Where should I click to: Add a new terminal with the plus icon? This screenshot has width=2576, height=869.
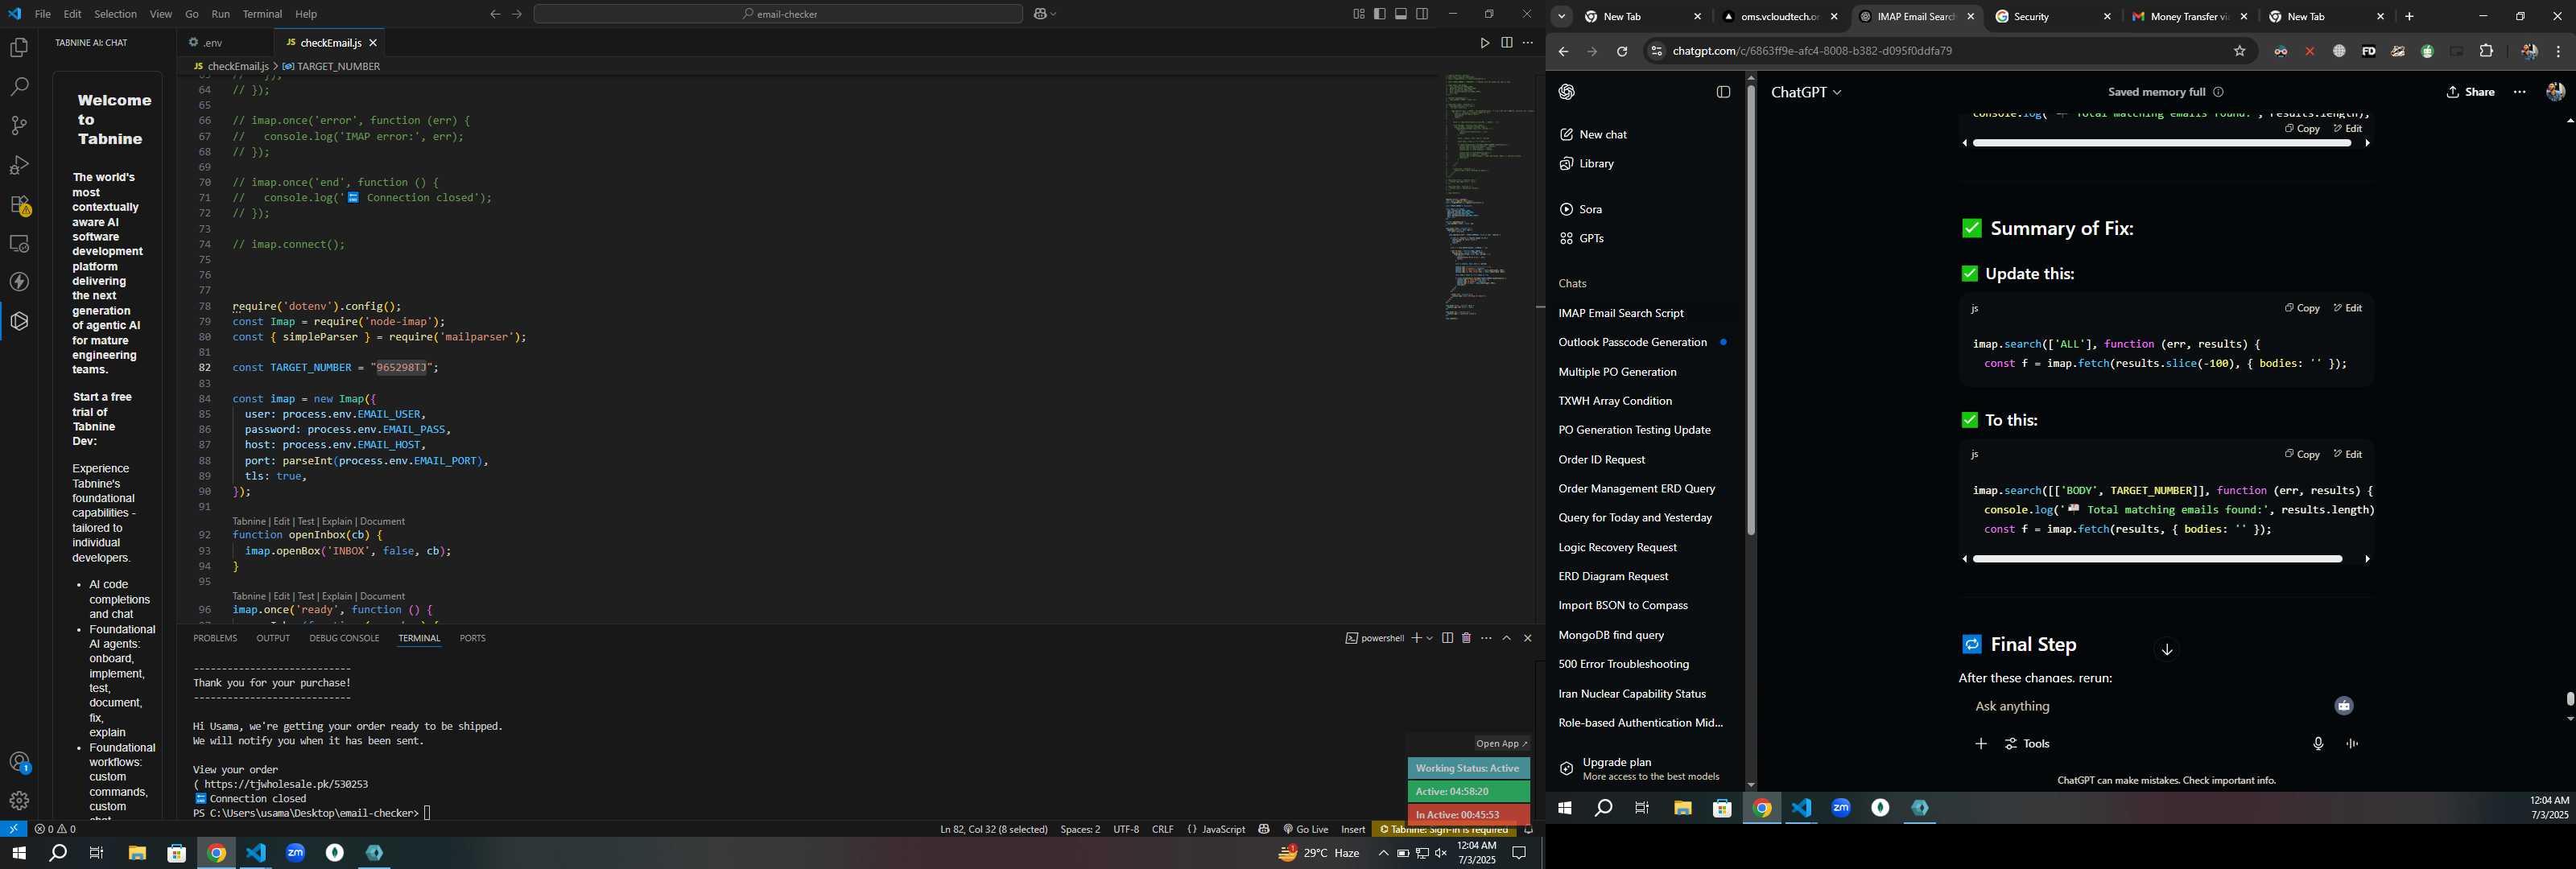click(1416, 638)
